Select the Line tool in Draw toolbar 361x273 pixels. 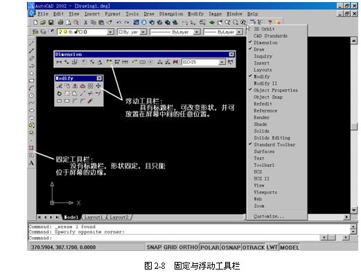click(x=31, y=43)
